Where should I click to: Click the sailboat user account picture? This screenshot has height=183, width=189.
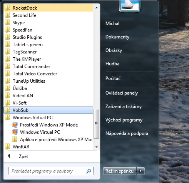(x=130, y=5)
